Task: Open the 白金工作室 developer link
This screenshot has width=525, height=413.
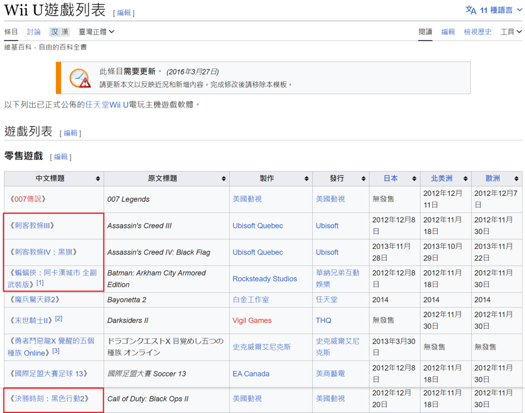Action: [251, 300]
